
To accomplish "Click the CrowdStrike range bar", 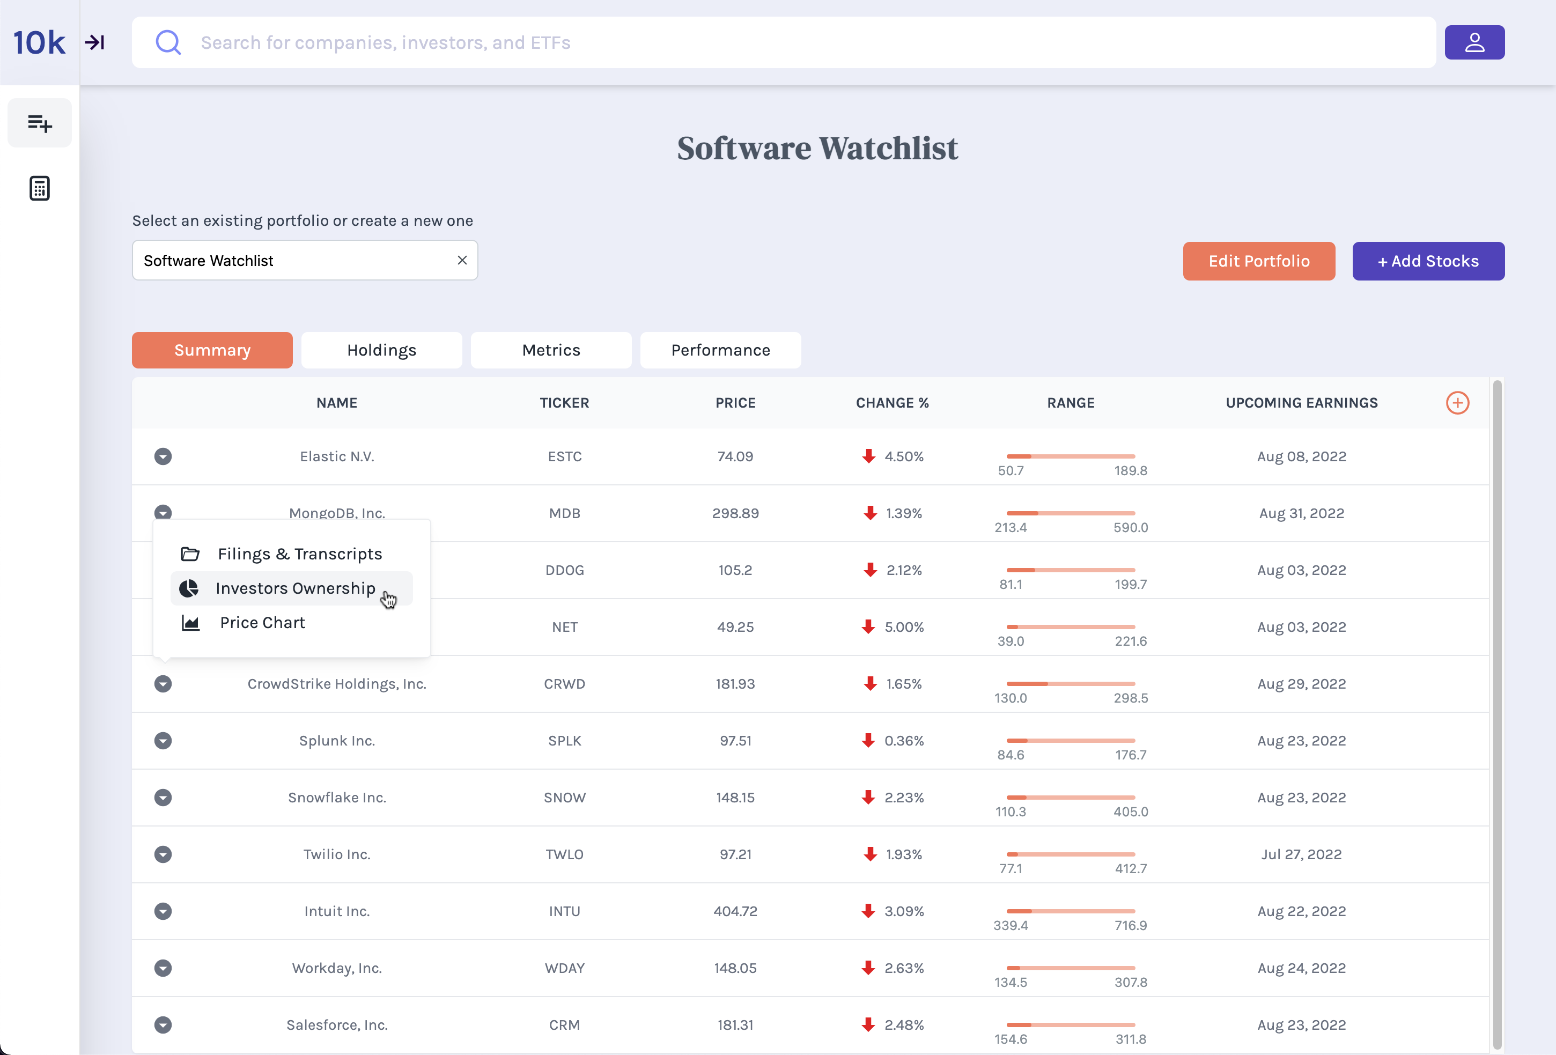I will click(x=1071, y=684).
